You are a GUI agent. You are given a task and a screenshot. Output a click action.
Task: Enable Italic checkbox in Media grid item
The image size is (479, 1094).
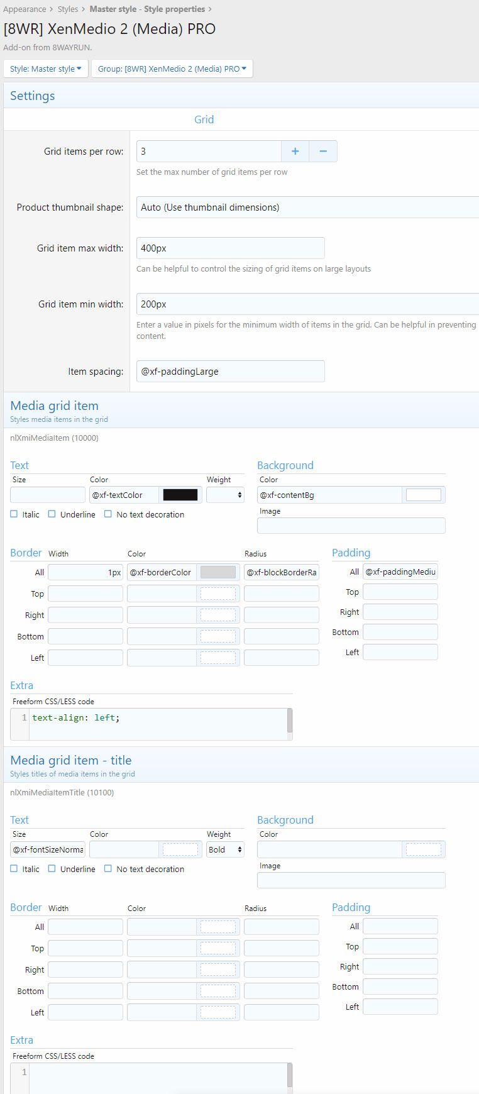tap(14, 514)
